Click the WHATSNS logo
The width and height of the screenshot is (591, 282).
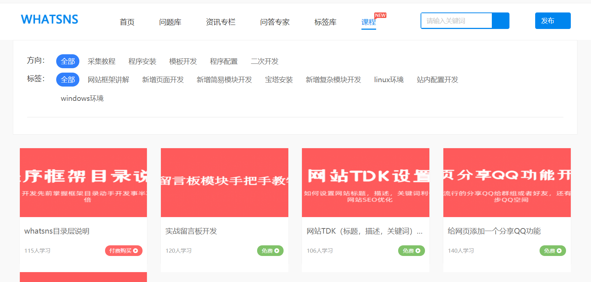coord(50,19)
